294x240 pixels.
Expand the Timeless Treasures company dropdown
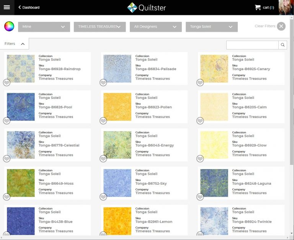[100, 27]
